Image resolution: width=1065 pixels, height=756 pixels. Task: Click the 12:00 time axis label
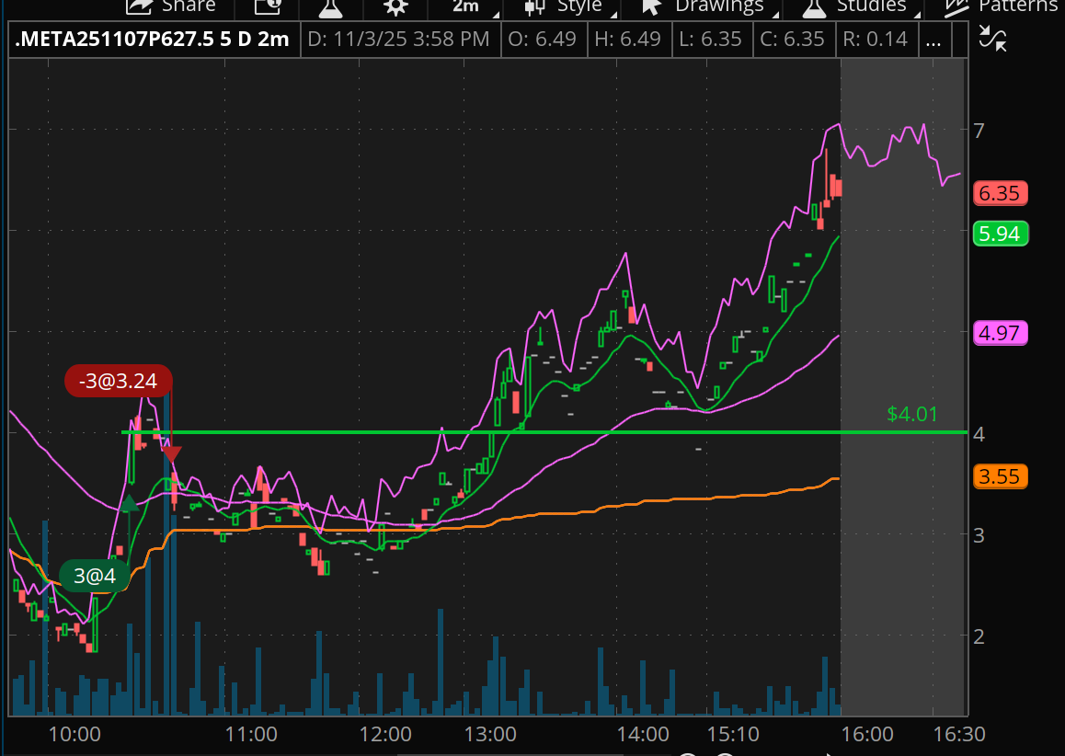pyautogui.click(x=385, y=734)
